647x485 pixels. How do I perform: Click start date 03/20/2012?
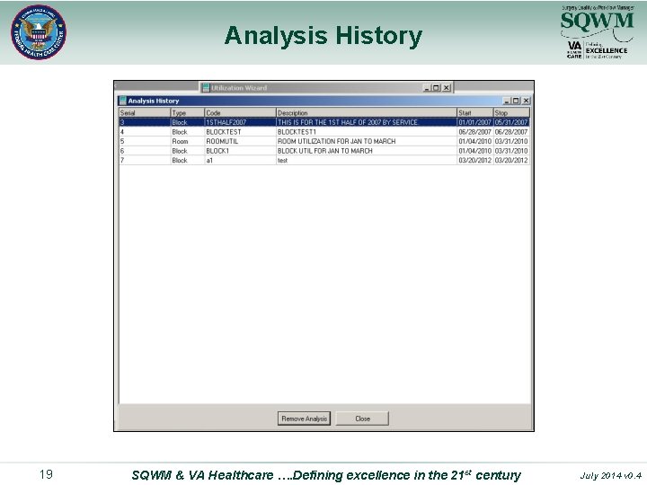point(475,160)
